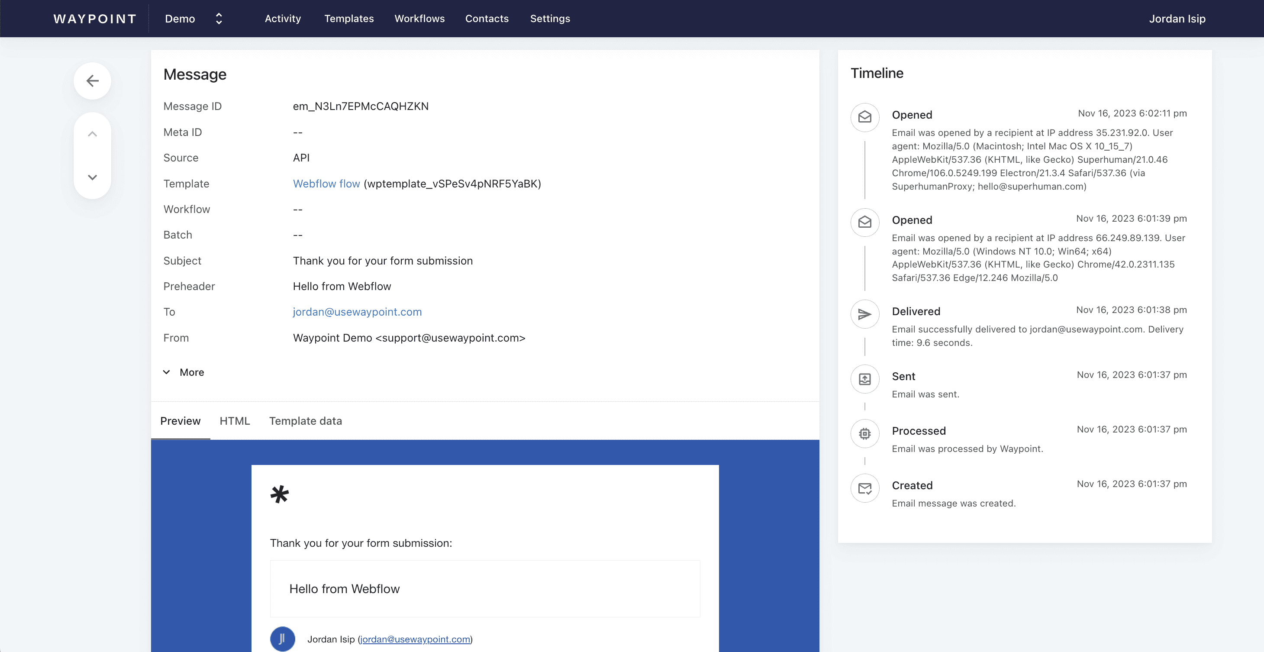Screen dimensions: 1264x652
Task: Click the Sent timeline icon
Action: (864, 379)
